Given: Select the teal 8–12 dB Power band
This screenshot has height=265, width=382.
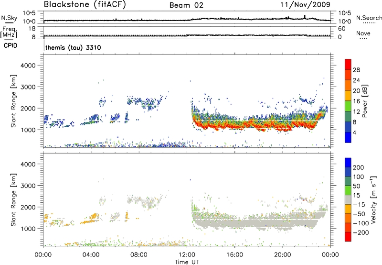Looking at the screenshot, I should 348,116.
